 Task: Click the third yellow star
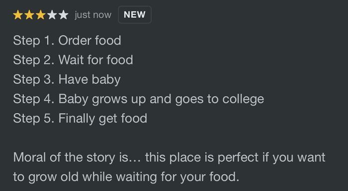click(x=41, y=15)
